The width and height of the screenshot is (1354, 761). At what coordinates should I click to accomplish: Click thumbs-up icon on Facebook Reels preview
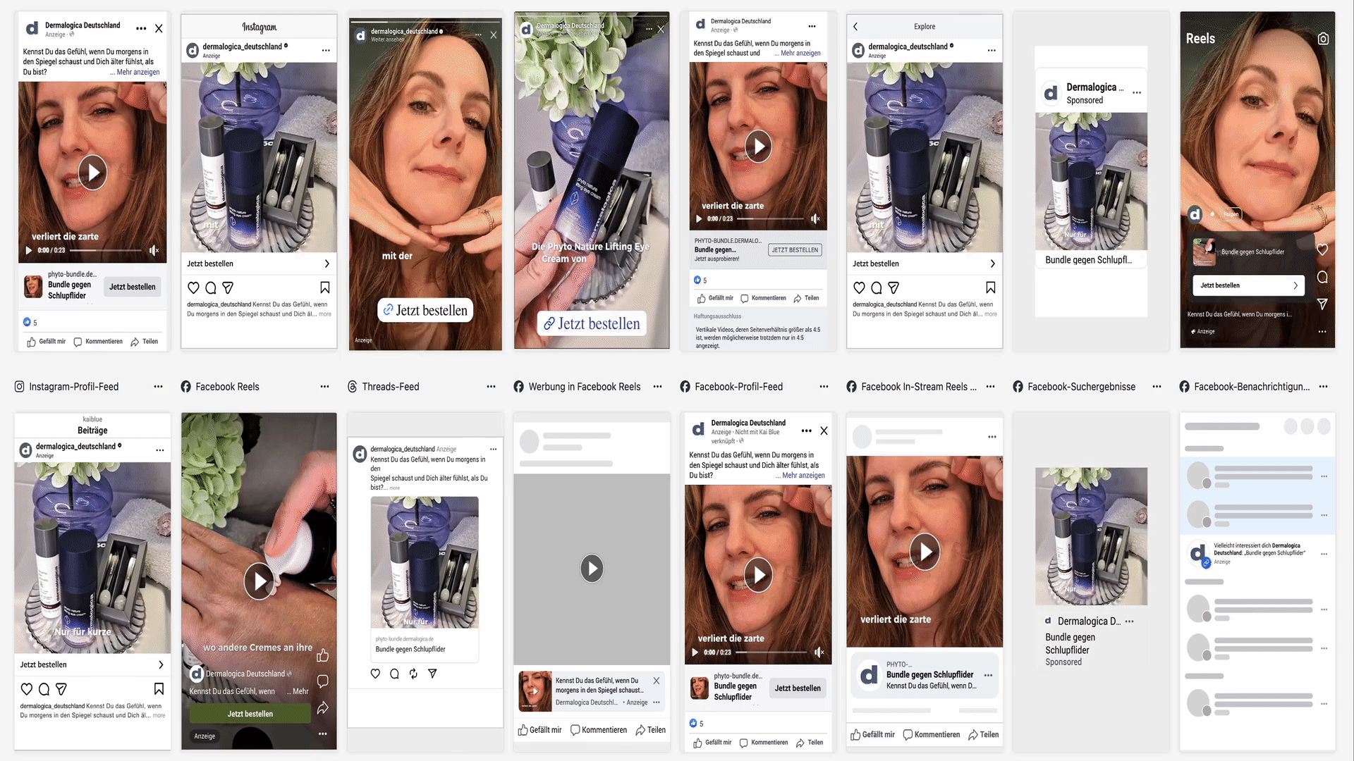click(x=323, y=655)
